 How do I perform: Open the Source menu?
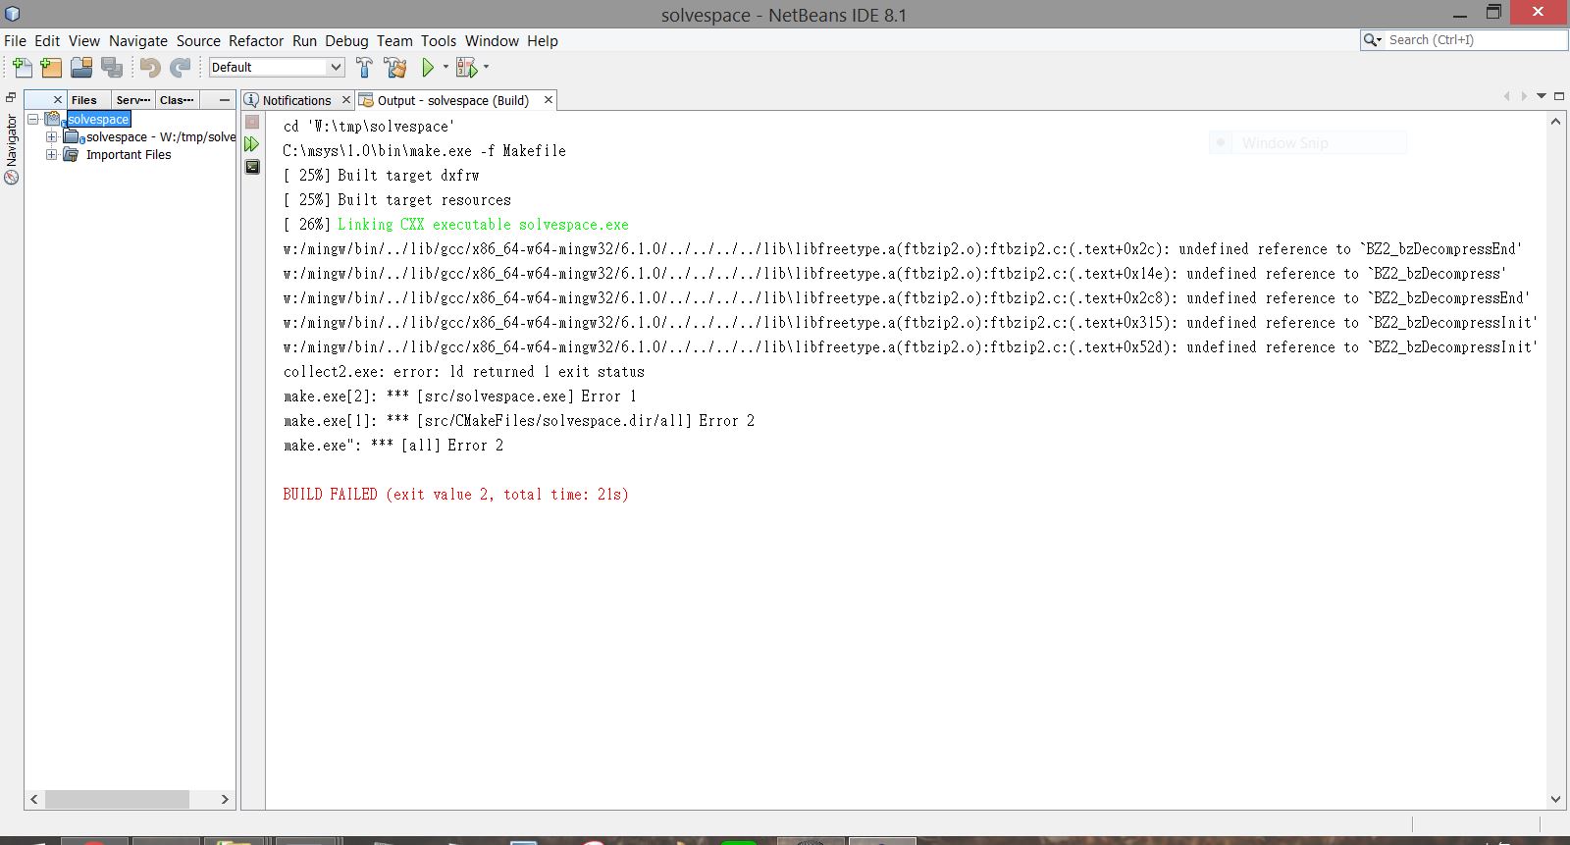pos(198,40)
